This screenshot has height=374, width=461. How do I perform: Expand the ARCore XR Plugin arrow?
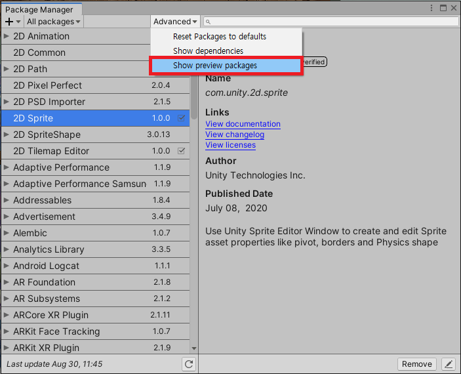[x=6, y=315]
